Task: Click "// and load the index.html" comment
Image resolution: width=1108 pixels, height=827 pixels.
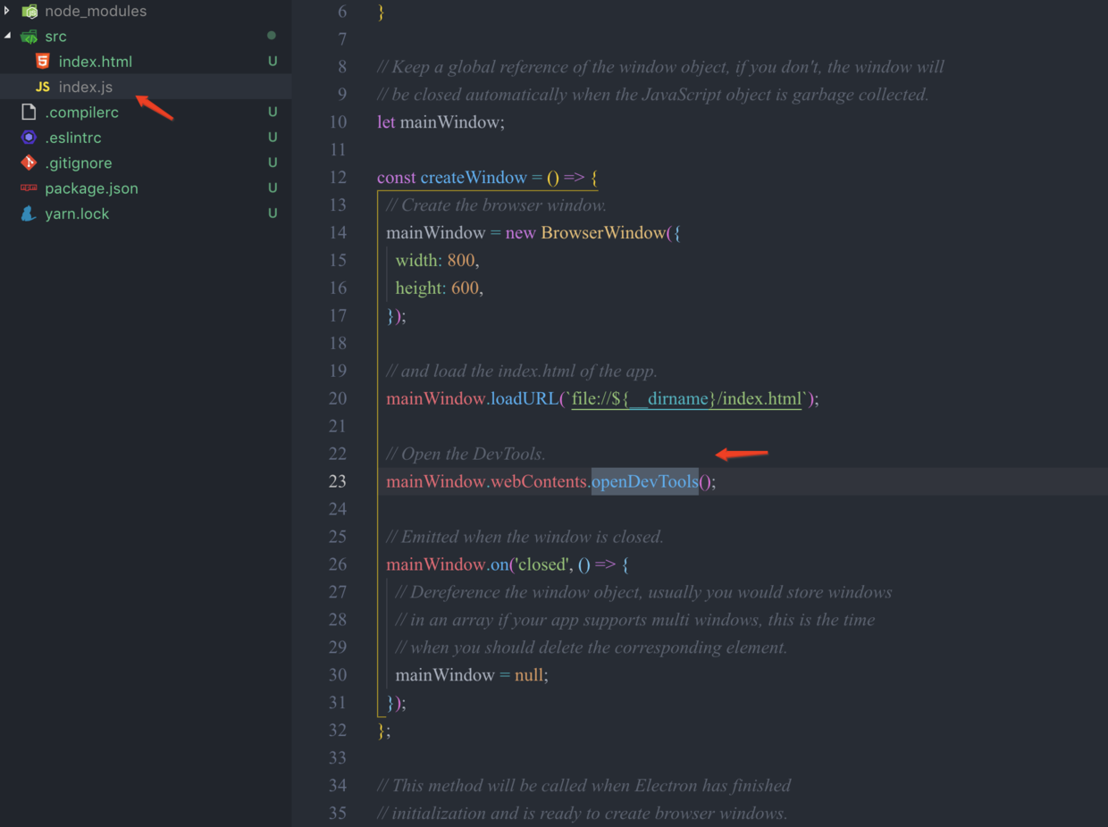Action: tap(522, 371)
